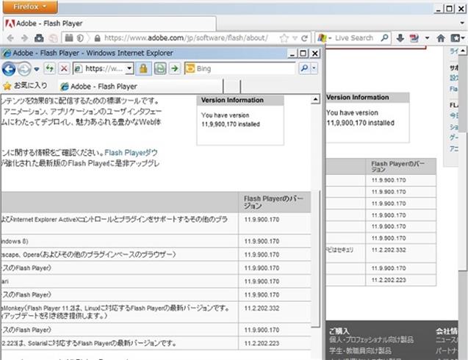Viewport: 468px width, 360px height.
Task: Open Internet Explorer's recent pages dropdown
Action: [37, 69]
